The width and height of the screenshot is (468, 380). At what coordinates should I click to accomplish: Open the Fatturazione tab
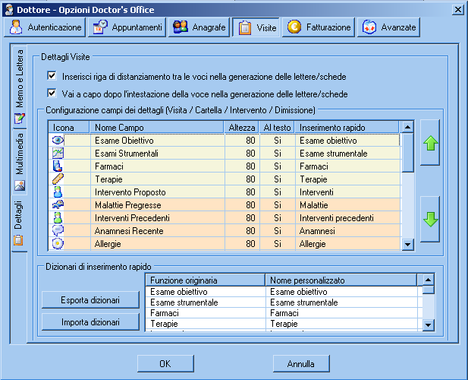pyautogui.click(x=319, y=27)
